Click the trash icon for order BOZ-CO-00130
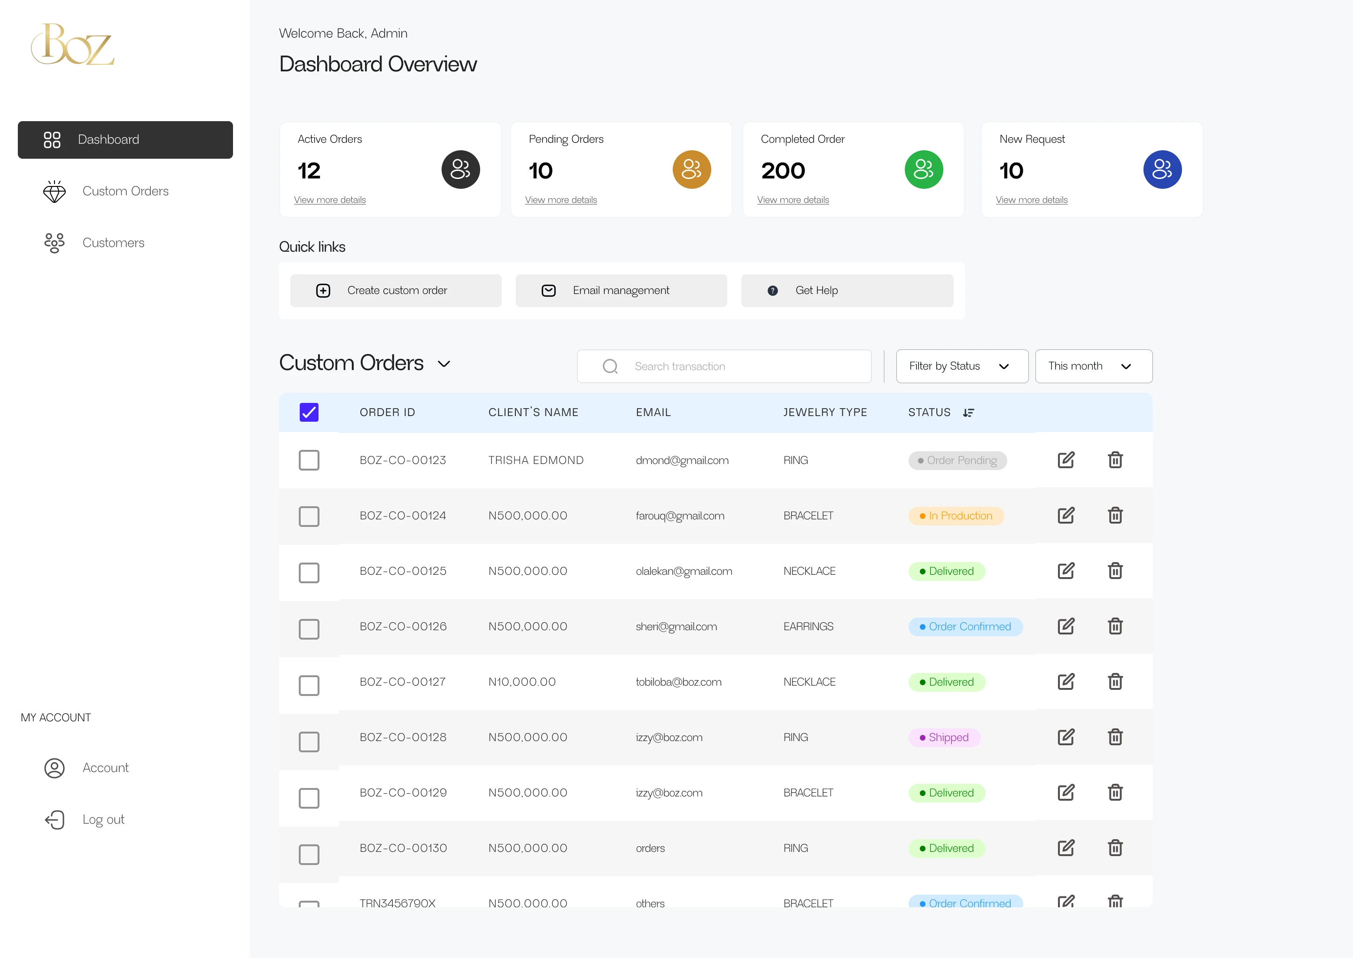Screen dimensions: 1353x958 click(1115, 848)
